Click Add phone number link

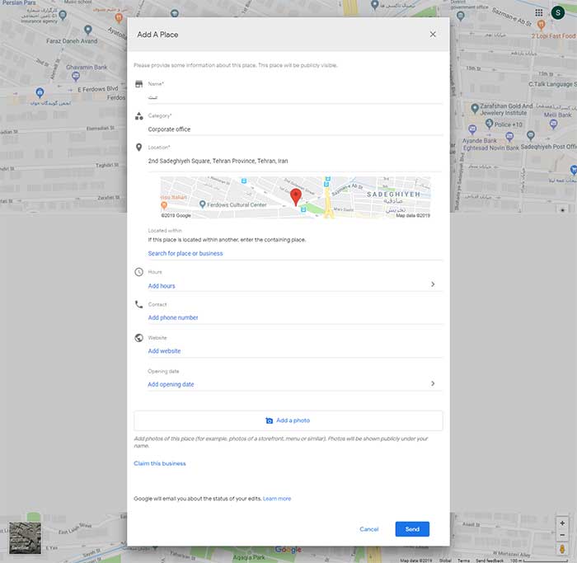point(173,317)
